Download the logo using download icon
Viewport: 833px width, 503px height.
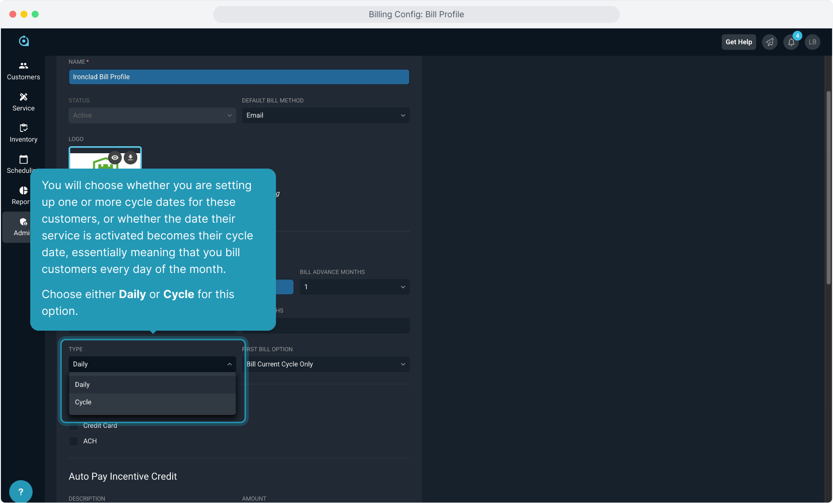pyautogui.click(x=131, y=157)
